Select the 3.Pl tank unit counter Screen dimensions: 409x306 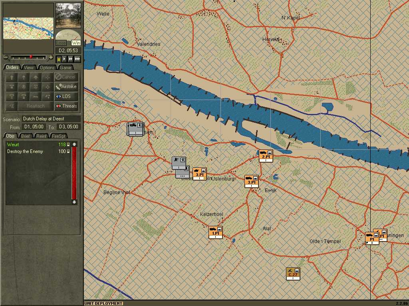pyautogui.click(x=200, y=174)
